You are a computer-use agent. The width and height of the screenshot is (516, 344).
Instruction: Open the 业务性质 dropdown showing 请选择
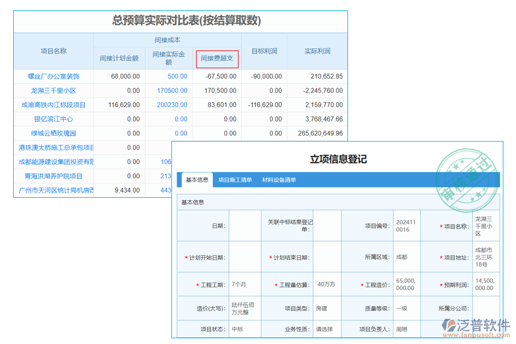(325, 328)
